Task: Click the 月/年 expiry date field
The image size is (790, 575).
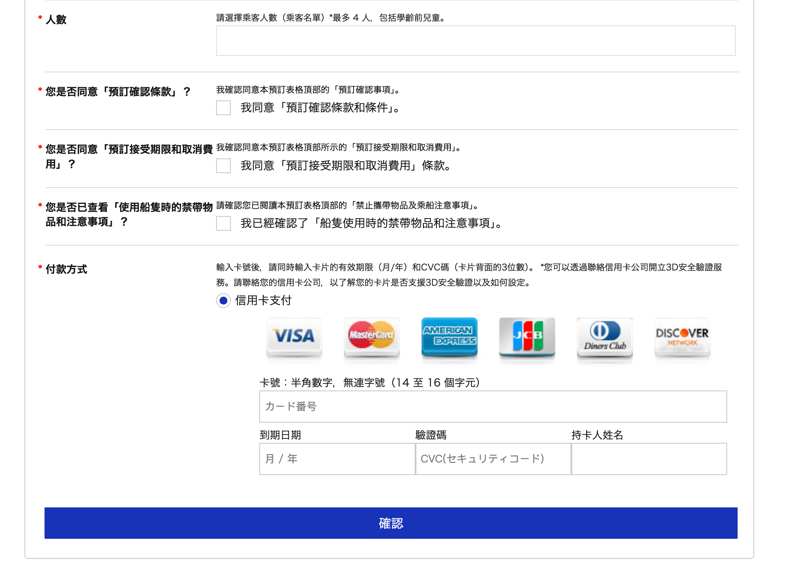Action: 337,459
